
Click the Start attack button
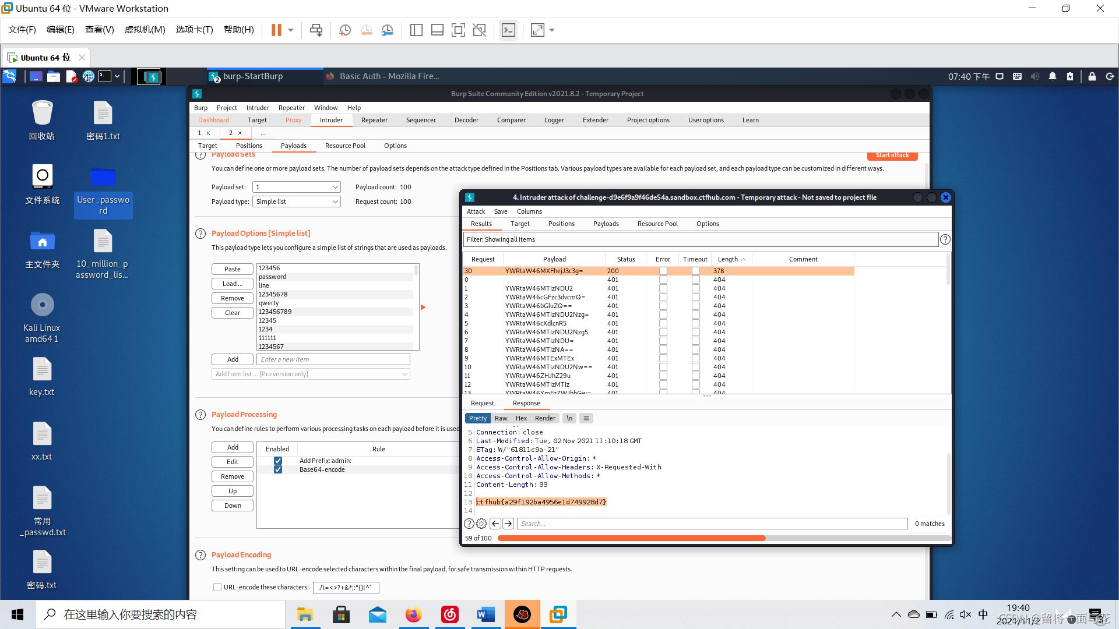pyautogui.click(x=892, y=155)
